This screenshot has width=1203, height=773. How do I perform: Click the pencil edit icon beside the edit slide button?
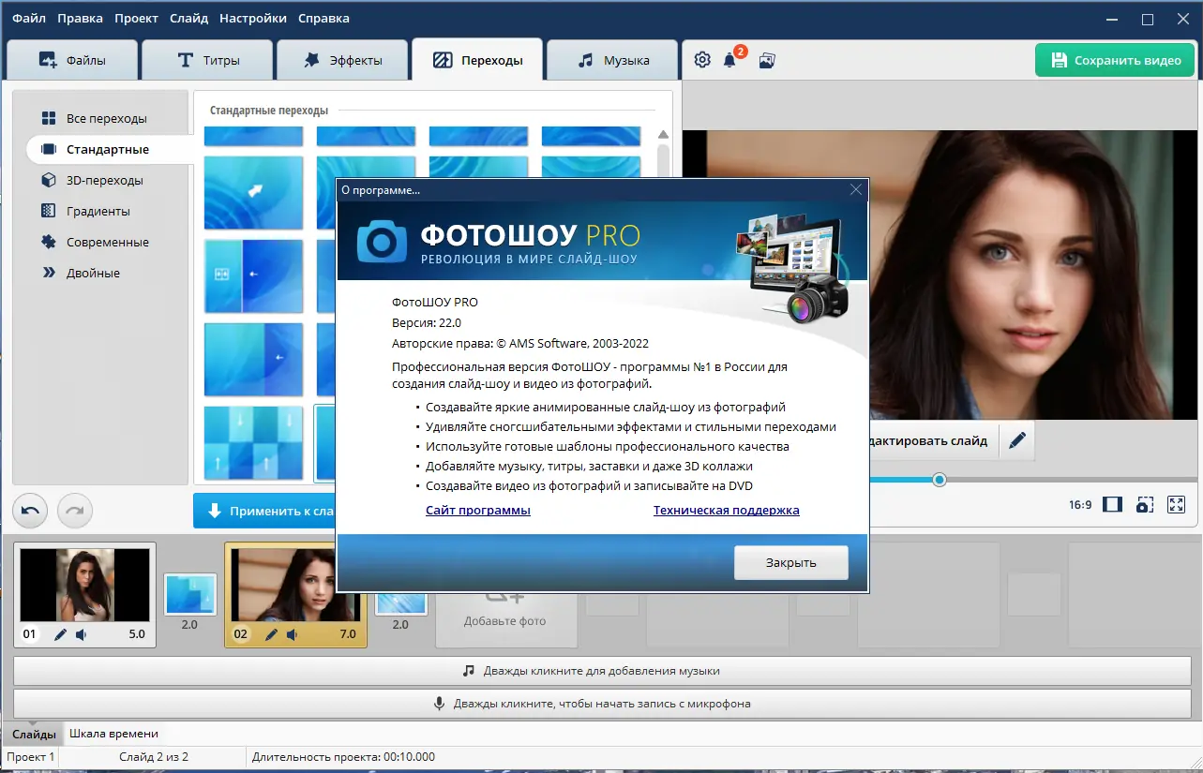point(1016,440)
